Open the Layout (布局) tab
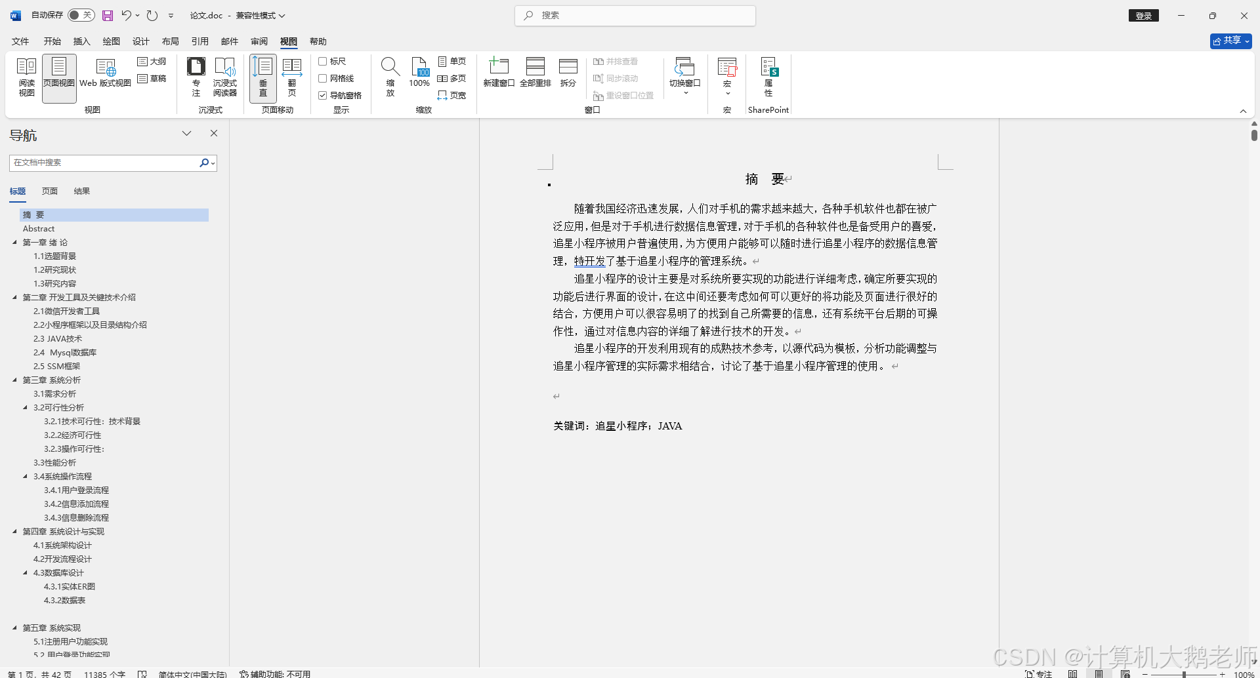The image size is (1260, 678). tap(171, 41)
